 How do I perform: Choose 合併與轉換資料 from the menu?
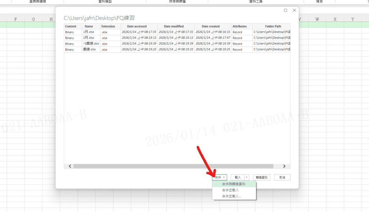point(234,184)
